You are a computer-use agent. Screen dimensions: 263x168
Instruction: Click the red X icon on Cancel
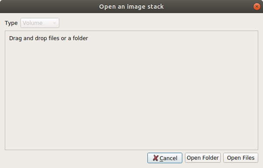coord(155,158)
